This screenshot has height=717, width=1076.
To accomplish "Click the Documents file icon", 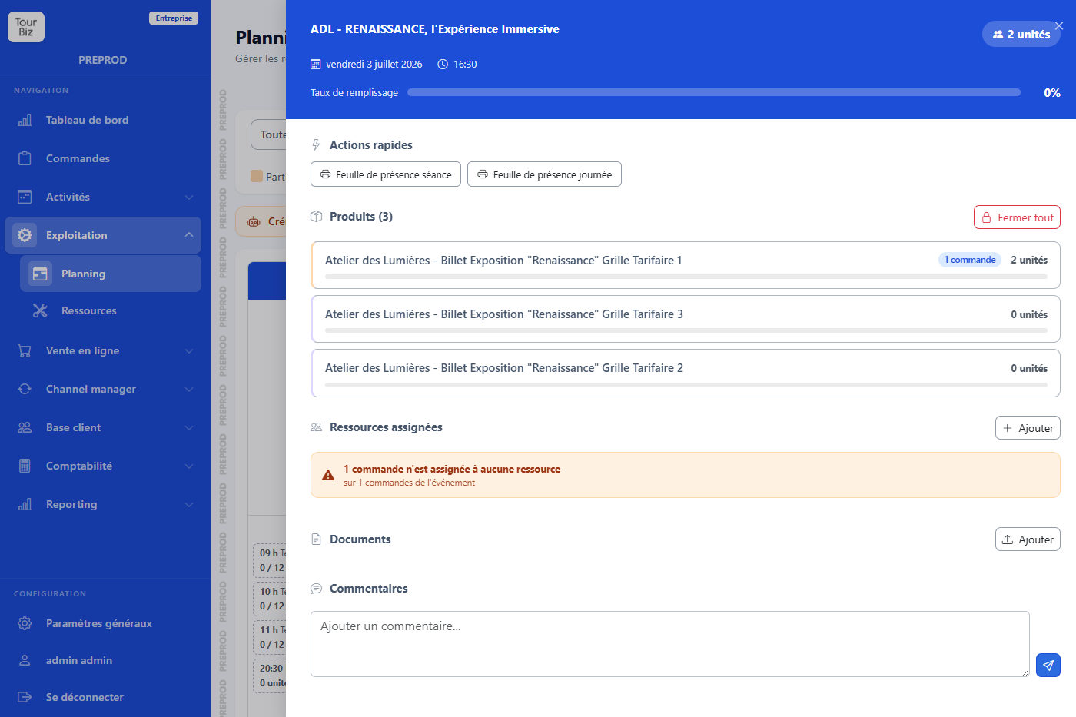I will click(x=316, y=539).
